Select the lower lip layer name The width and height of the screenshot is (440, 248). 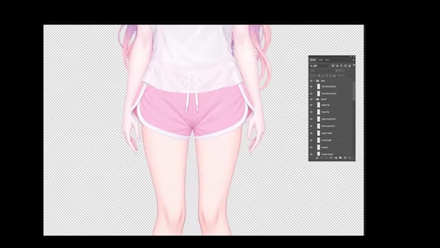pos(325,112)
